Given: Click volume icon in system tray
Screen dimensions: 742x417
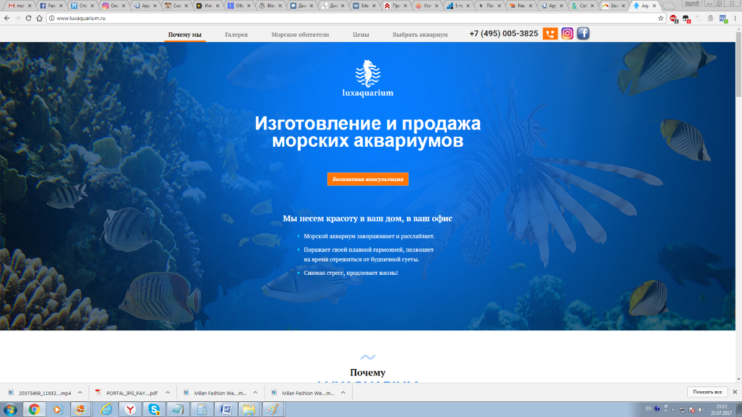Looking at the screenshot, I should [x=701, y=410].
